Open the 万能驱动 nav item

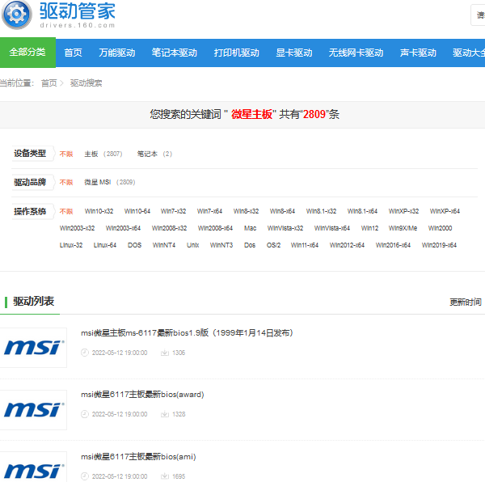click(117, 53)
